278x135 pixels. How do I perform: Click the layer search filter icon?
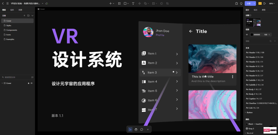32,77
